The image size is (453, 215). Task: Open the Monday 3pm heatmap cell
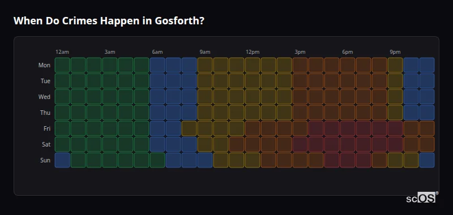point(300,65)
